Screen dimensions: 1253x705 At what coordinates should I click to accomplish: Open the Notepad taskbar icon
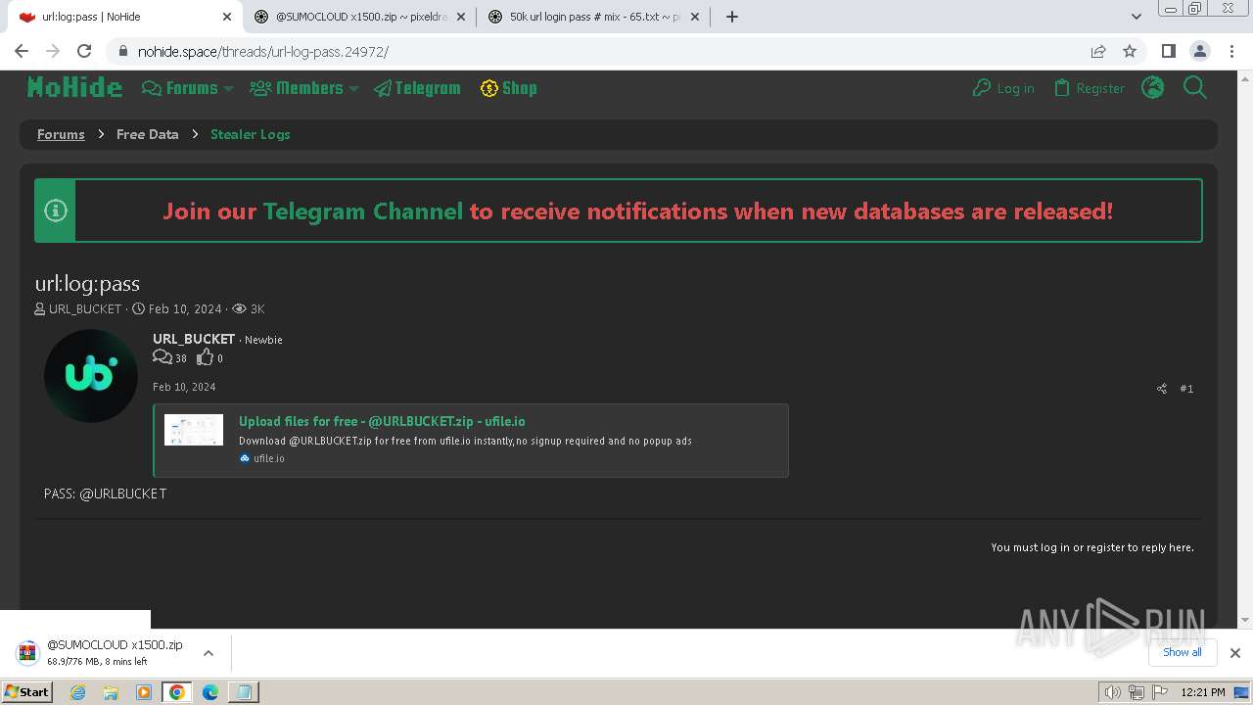tap(243, 692)
